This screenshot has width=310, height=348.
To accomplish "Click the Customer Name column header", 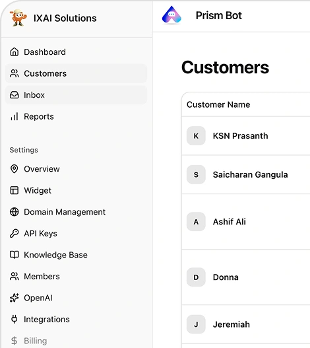I will (x=218, y=104).
